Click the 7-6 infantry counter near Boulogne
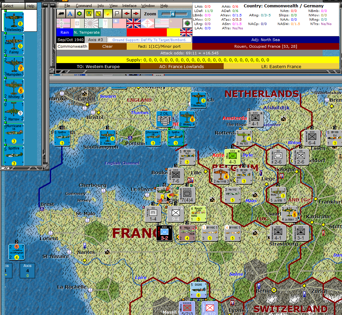342x315 pixels. pos(176,176)
